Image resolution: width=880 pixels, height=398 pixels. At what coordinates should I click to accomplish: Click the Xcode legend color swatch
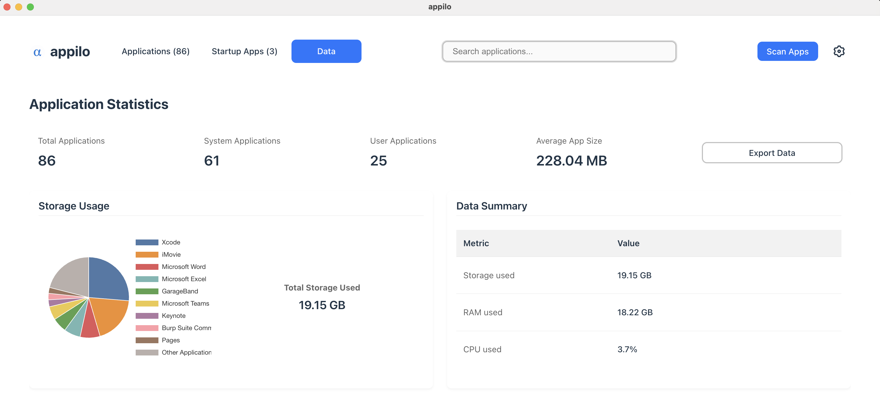147,242
